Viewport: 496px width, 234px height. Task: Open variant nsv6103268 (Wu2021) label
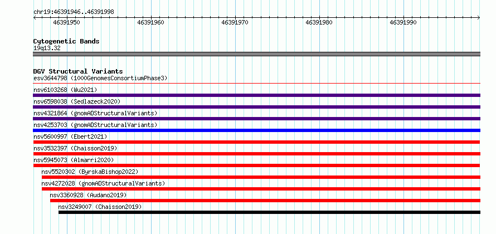coord(65,90)
